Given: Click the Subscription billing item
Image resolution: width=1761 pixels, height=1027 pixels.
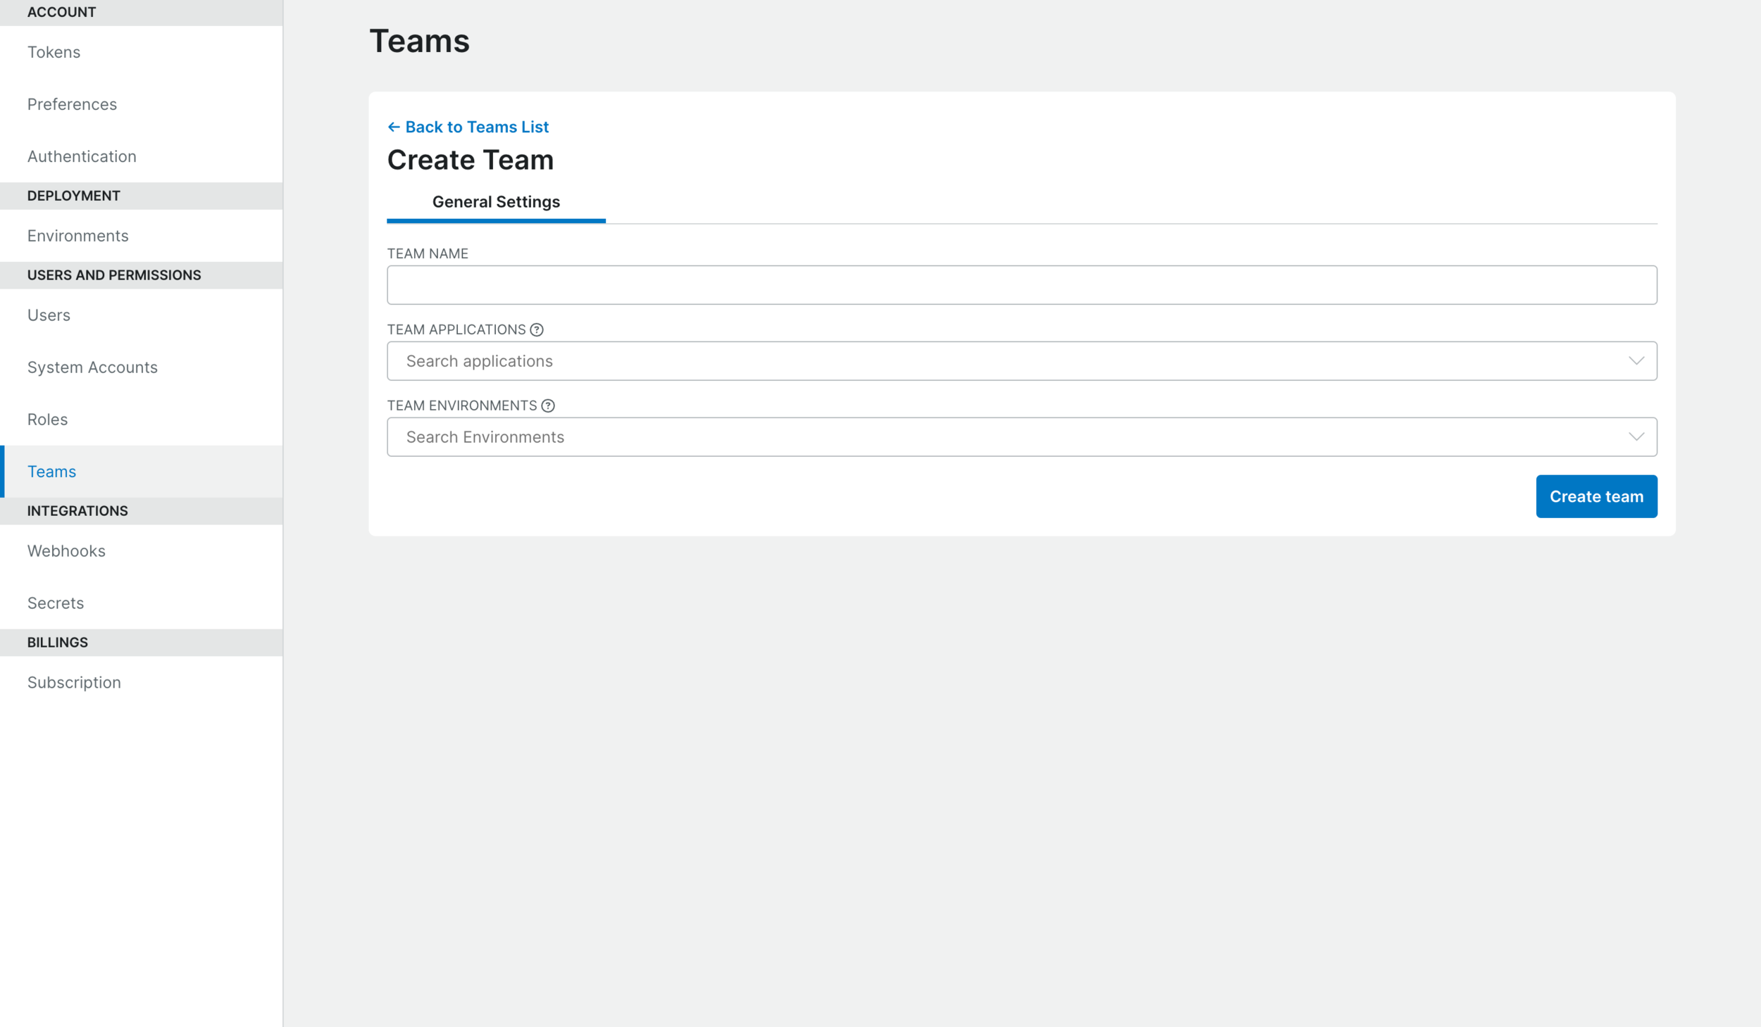Looking at the screenshot, I should click(73, 681).
